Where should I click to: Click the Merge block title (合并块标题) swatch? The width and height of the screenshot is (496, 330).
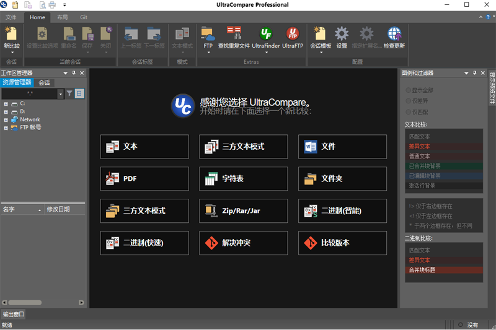point(444,270)
